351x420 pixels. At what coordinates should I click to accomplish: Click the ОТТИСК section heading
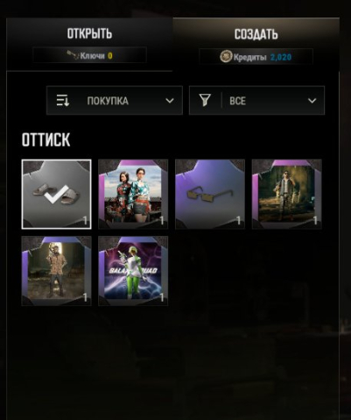tap(46, 139)
